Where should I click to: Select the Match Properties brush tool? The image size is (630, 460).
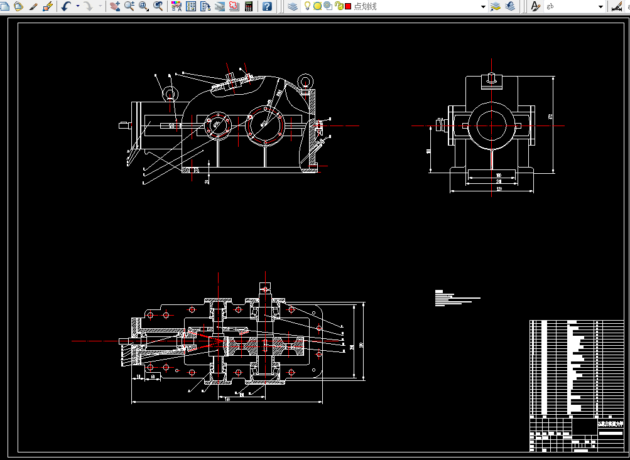pos(33,6)
